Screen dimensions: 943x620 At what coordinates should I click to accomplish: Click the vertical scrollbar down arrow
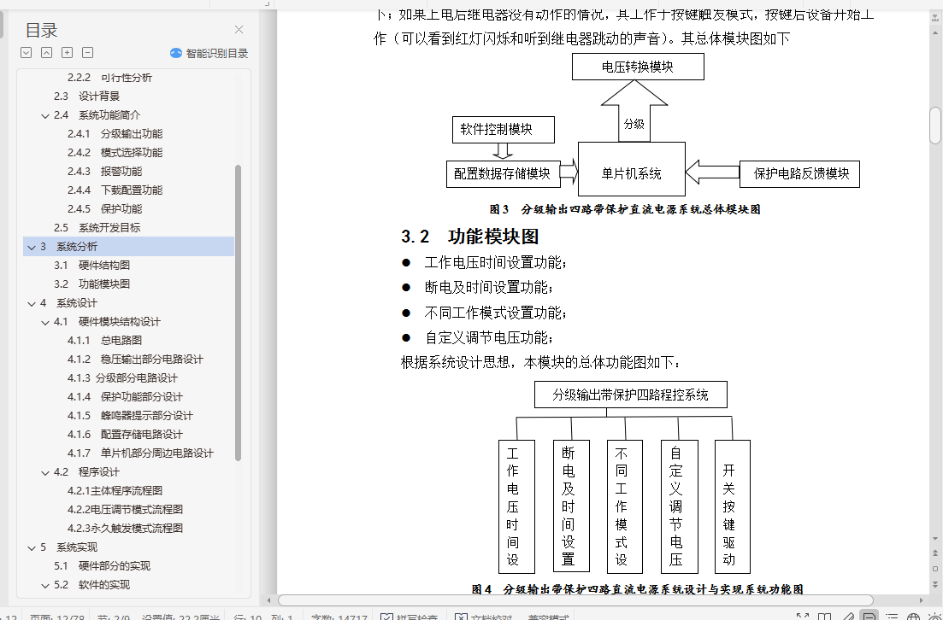coord(934,539)
